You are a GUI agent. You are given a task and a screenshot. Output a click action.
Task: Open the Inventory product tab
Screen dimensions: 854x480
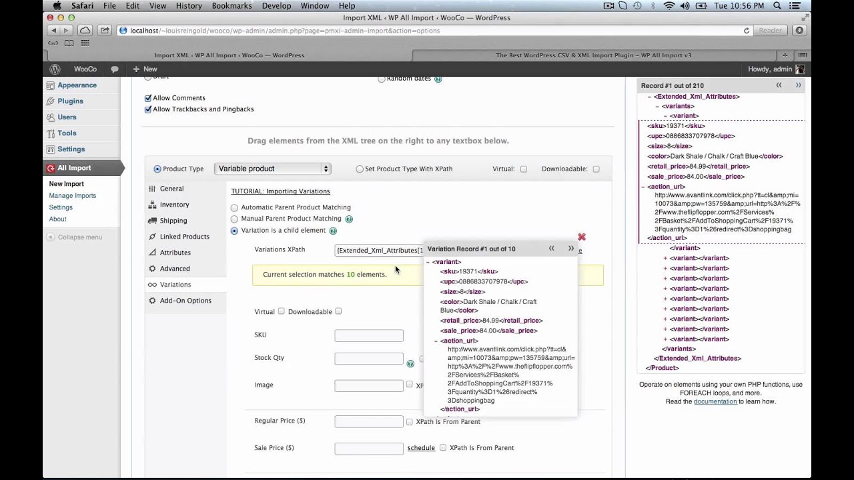174,205
